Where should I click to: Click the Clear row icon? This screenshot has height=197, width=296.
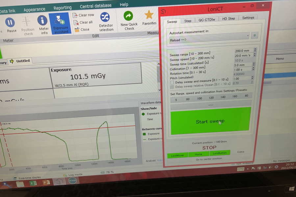75,15
